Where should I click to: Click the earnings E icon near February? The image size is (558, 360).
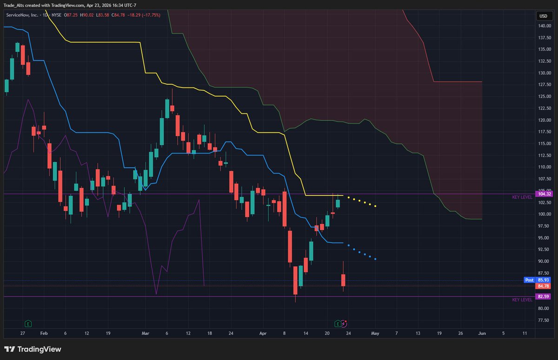click(x=27, y=323)
